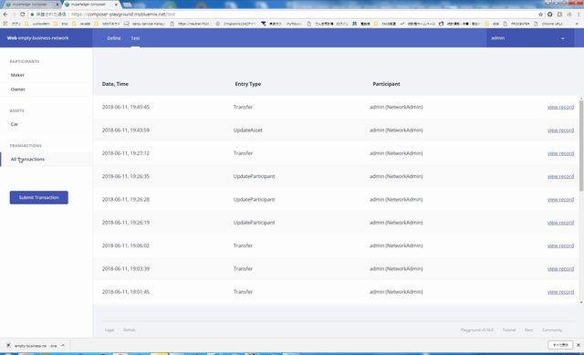Image resolution: width=584 pixels, height=355 pixels.
Task: Click the UpdateAsset entry type cell
Action: (248, 131)
